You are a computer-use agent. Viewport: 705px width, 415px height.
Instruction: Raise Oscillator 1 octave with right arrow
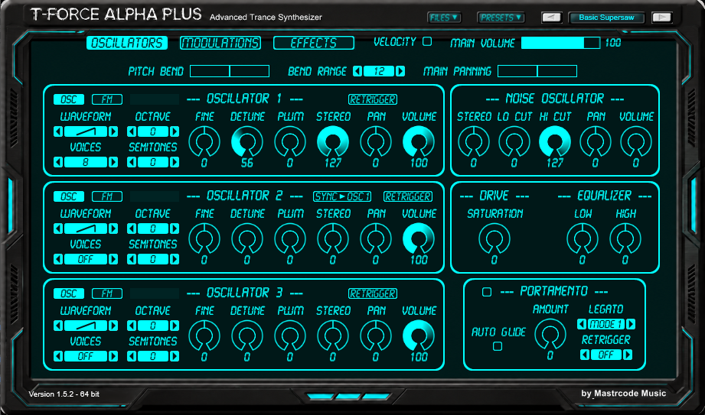[175, 131]
